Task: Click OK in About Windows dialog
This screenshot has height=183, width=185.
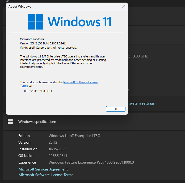Action: pyautogui.click(x=116, y=109)
